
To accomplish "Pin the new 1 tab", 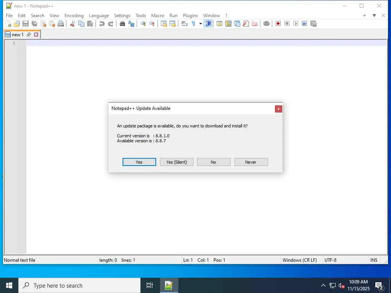I will click(29, 35).
